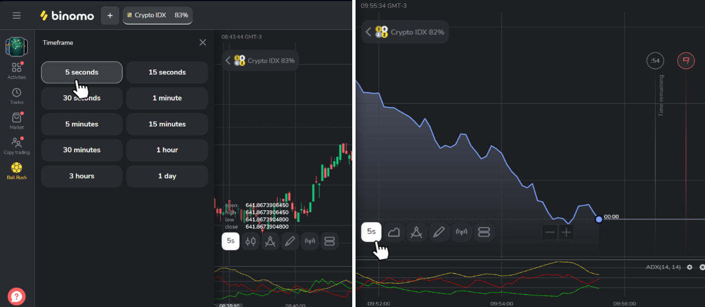Image resolution: width=705 pixels, height=307 pixels.
Task: Add a new asset tab with plus button
Action: coord(109,15)
